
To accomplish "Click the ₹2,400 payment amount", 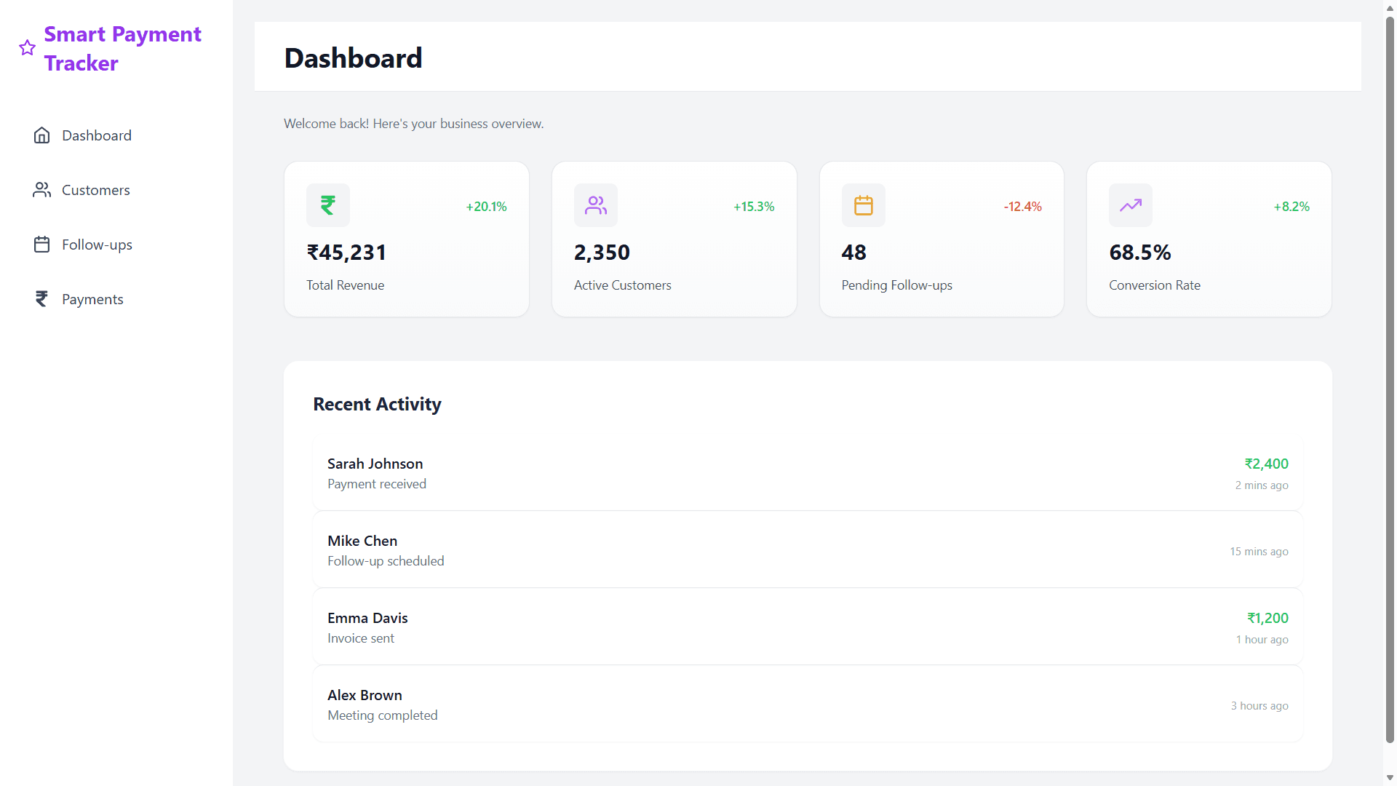I will coord(1266,464).
